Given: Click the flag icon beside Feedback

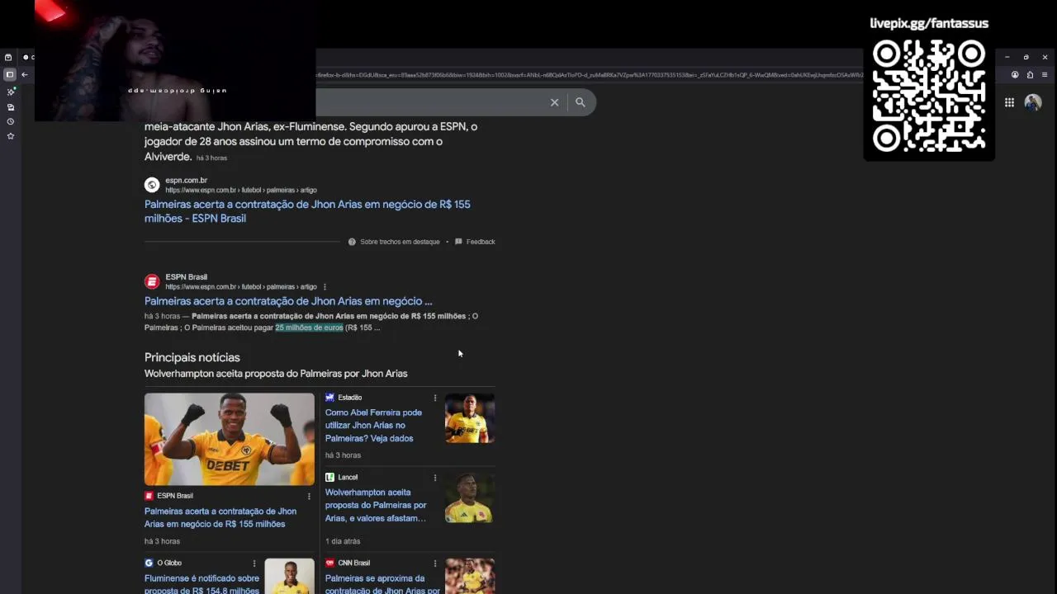Looking at the screenshot, I should tap(458, 242).
